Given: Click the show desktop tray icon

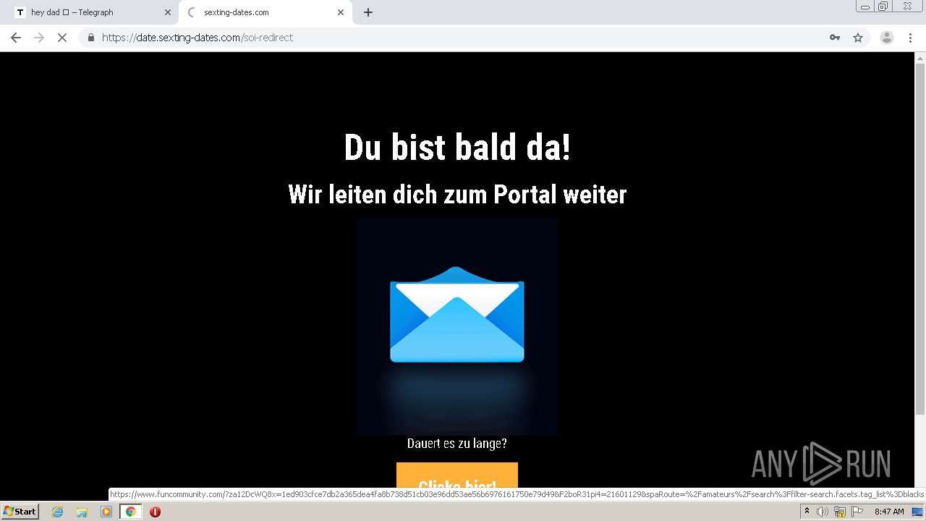Looking at the screenshot, I should (x=917, y=512).
